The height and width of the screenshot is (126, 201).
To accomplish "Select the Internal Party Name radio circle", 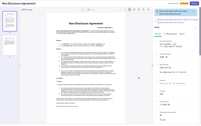I will point(157,41).
